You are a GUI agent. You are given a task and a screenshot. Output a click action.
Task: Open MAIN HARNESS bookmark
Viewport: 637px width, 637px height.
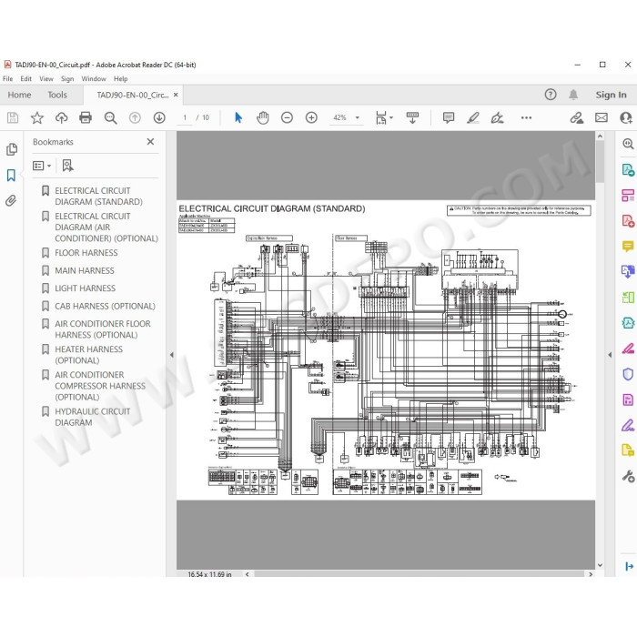point(85,270)
